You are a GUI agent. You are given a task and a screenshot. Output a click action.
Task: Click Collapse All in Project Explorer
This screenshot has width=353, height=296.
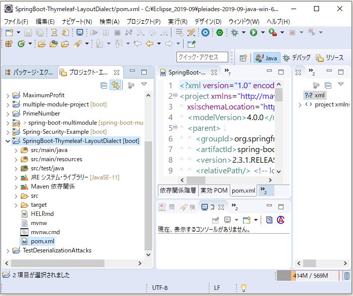click(104, 86)
